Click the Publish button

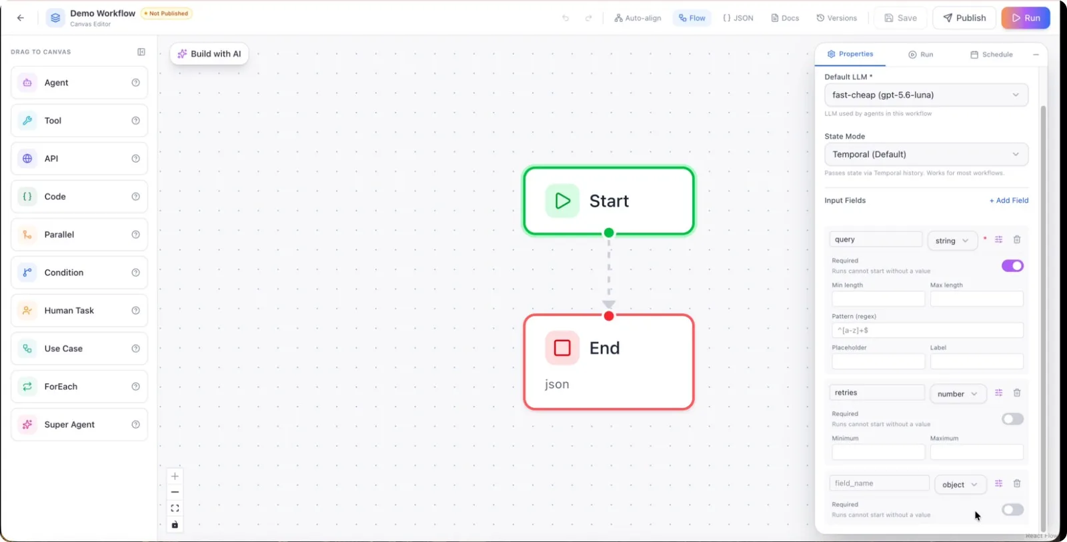tap(964, 18)
